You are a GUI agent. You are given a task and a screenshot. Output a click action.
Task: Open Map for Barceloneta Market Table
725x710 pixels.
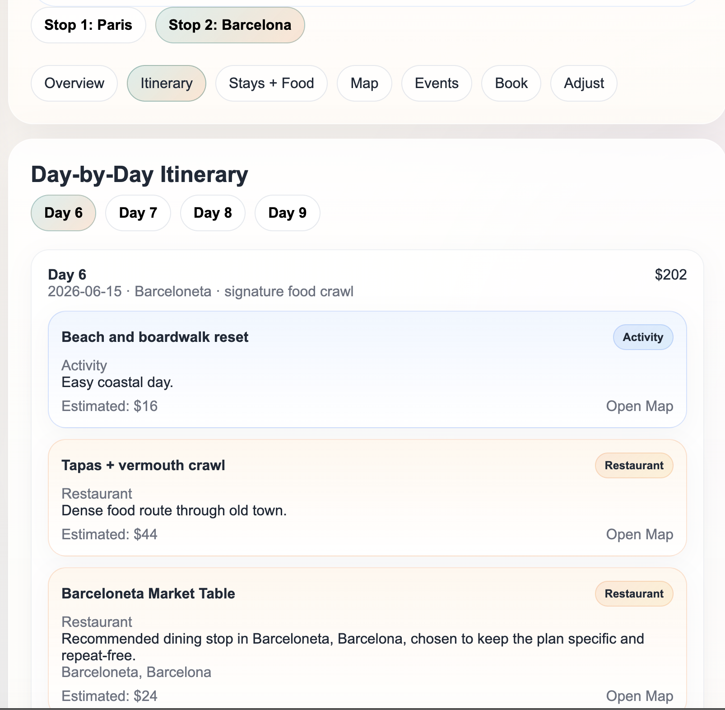639,696
